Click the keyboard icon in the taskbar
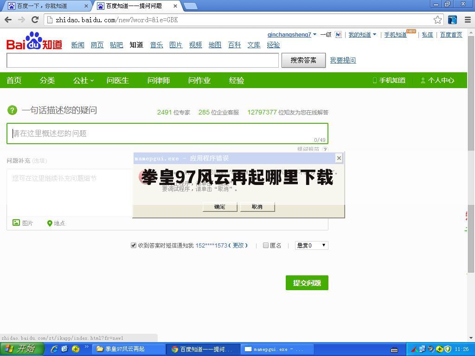Image resolution: width=475 pixels, height=356 pixels. click(394, 350)
